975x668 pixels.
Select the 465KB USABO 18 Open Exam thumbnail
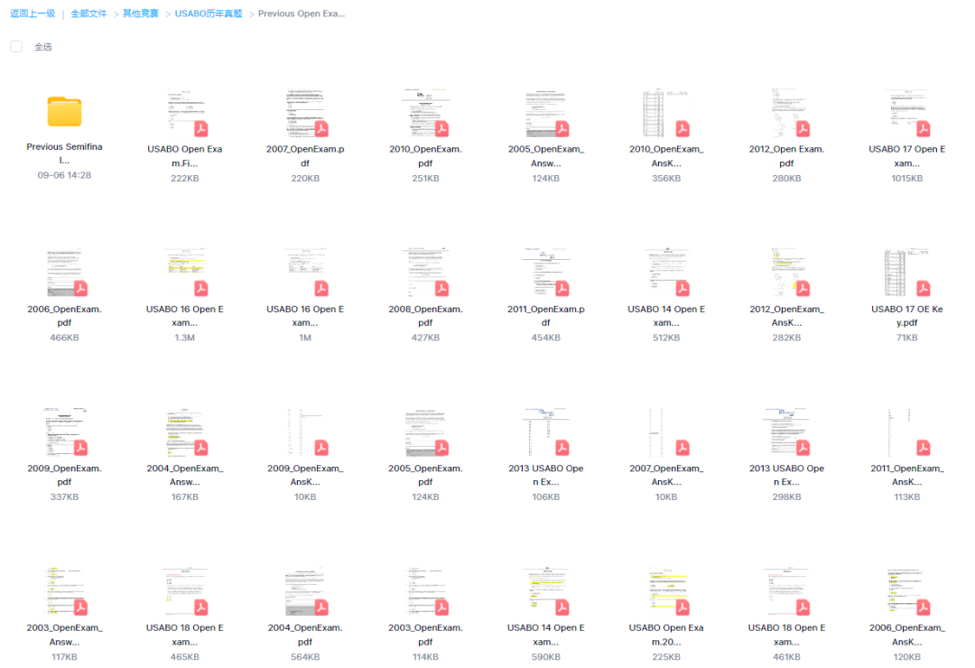click(185, 591)
